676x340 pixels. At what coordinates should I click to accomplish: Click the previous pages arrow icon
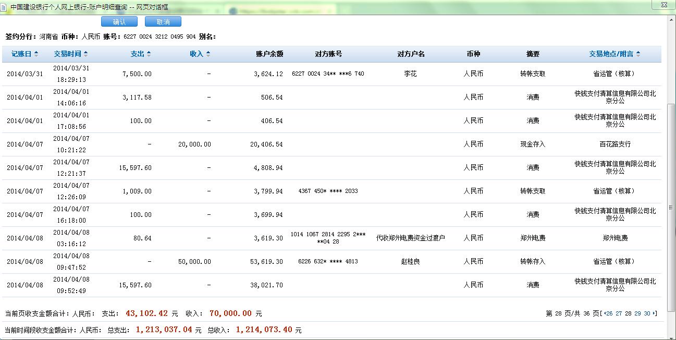coord(604,313)
